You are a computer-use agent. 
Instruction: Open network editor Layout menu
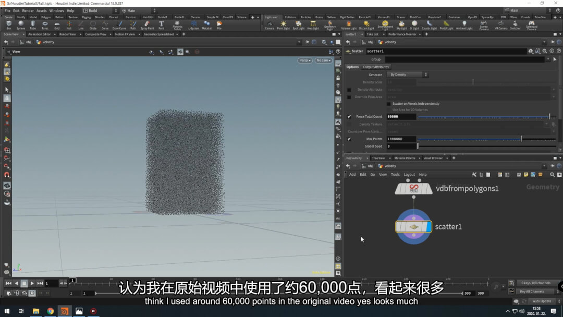[409, 175]
